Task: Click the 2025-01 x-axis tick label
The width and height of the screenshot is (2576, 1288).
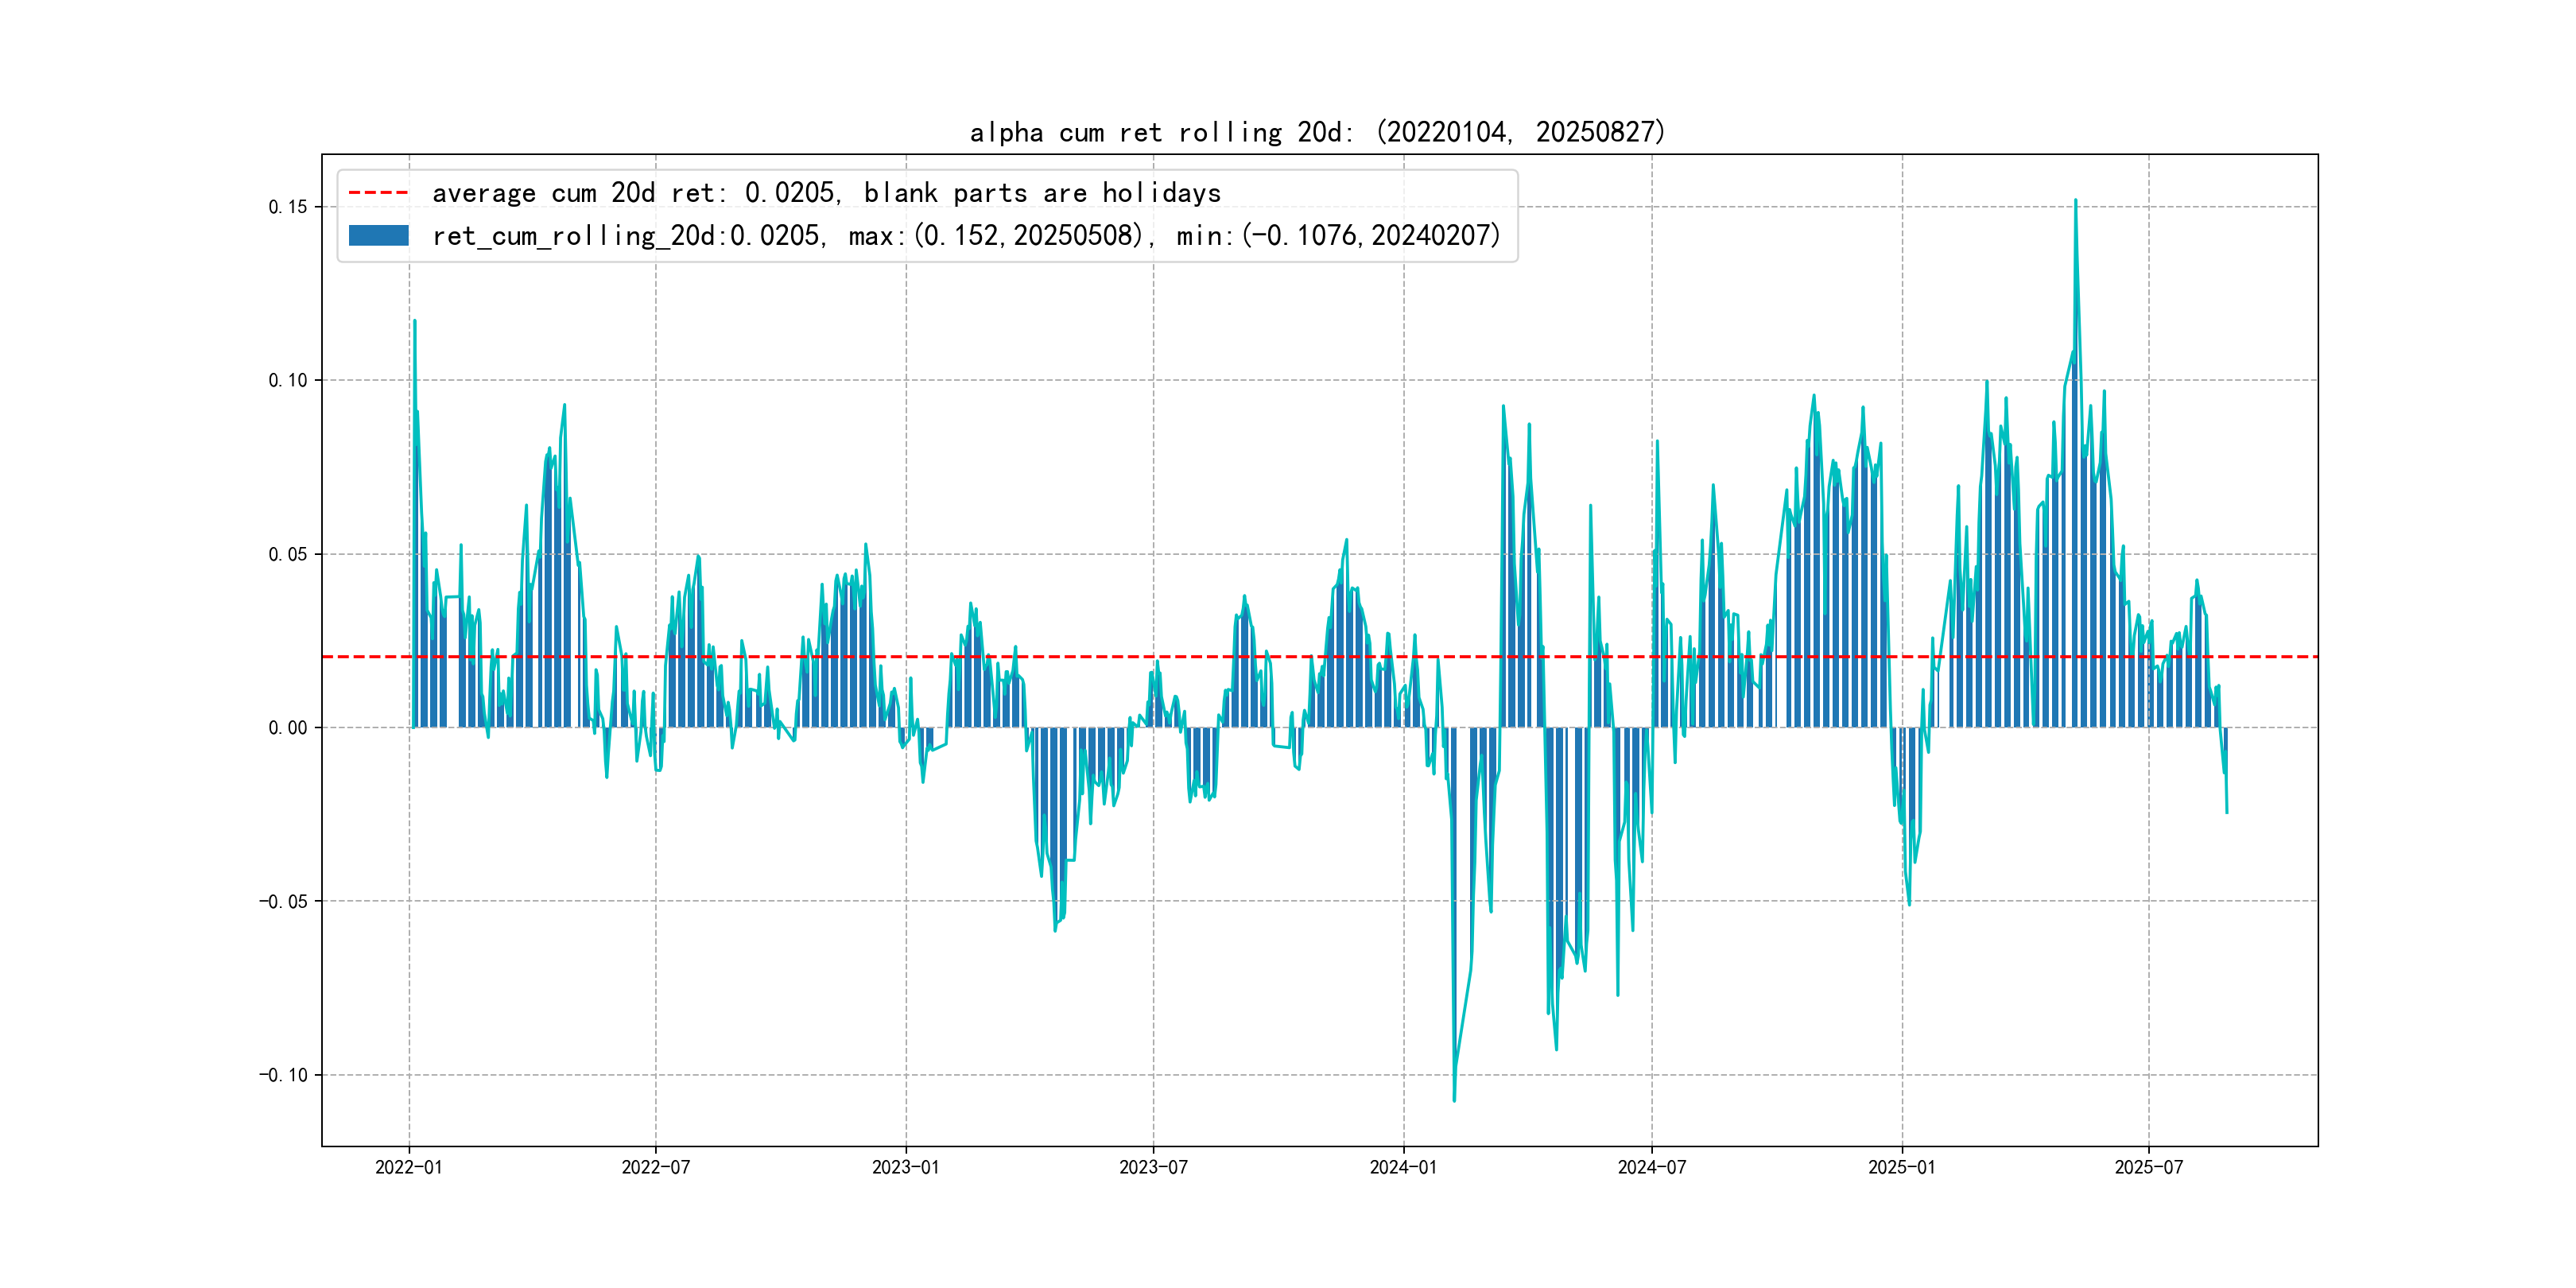Action: pos(1901,1167)
